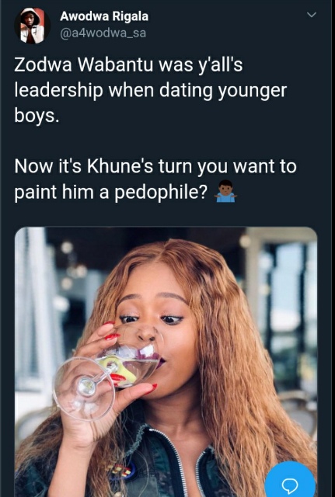Click the name 'Zodwa' in the tweet

click(x=43, y=65)
